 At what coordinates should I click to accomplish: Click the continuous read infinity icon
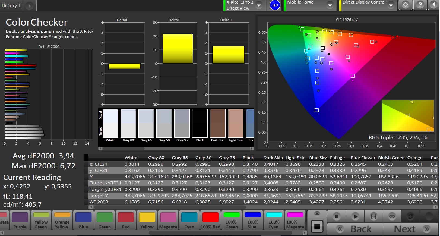point(392,216)
